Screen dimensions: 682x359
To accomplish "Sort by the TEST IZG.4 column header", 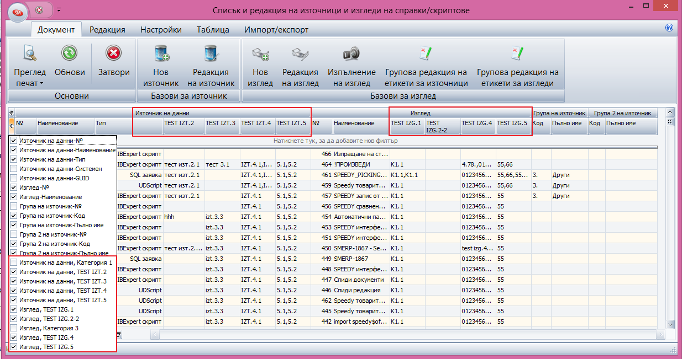I will (x=478, y=126).
